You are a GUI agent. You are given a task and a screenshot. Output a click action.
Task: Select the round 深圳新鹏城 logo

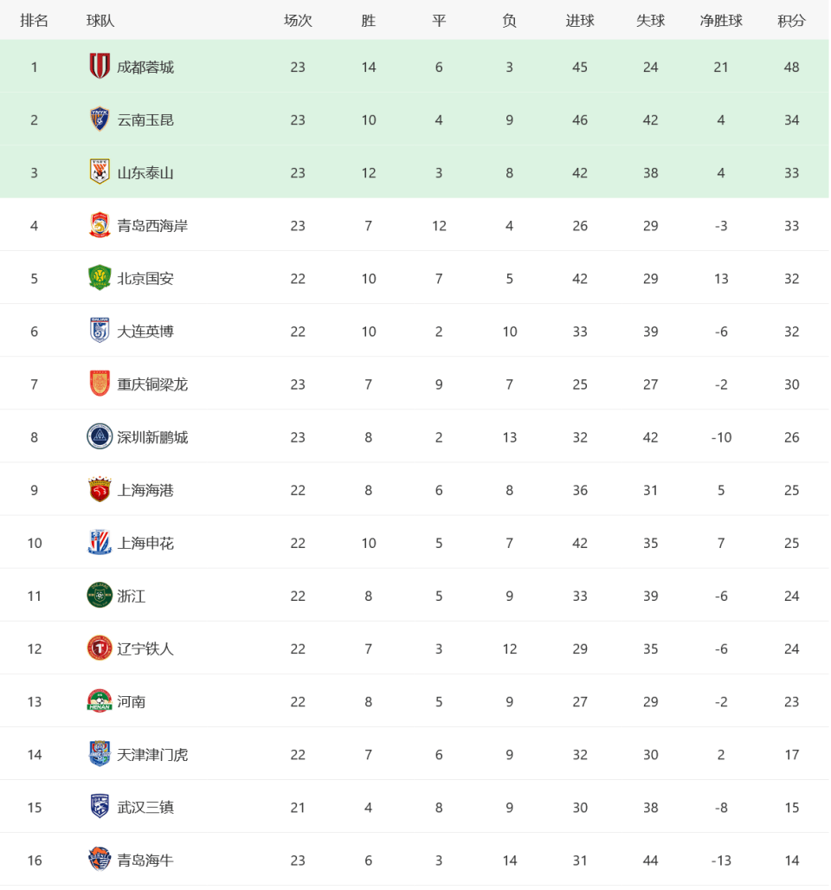[x=100, y=436]
